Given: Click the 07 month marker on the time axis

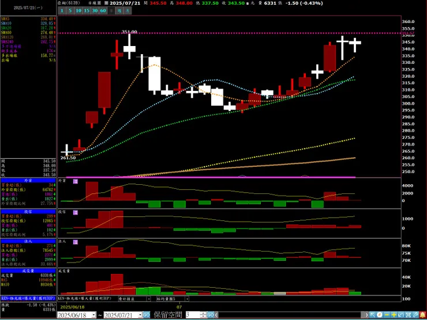Looking at the screenshot, I should point(179,307).
